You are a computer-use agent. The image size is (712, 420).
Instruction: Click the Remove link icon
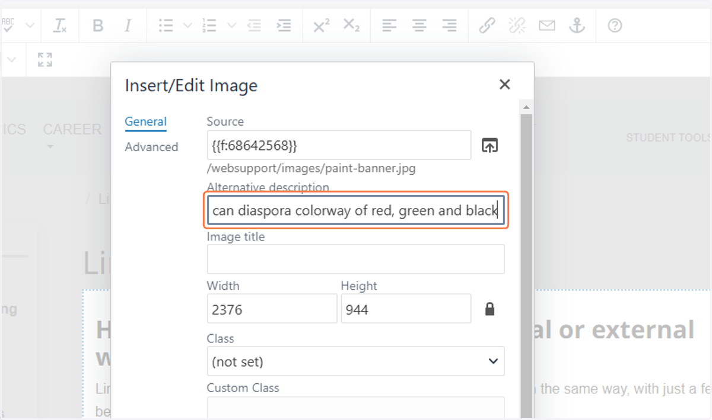point(517,25)
